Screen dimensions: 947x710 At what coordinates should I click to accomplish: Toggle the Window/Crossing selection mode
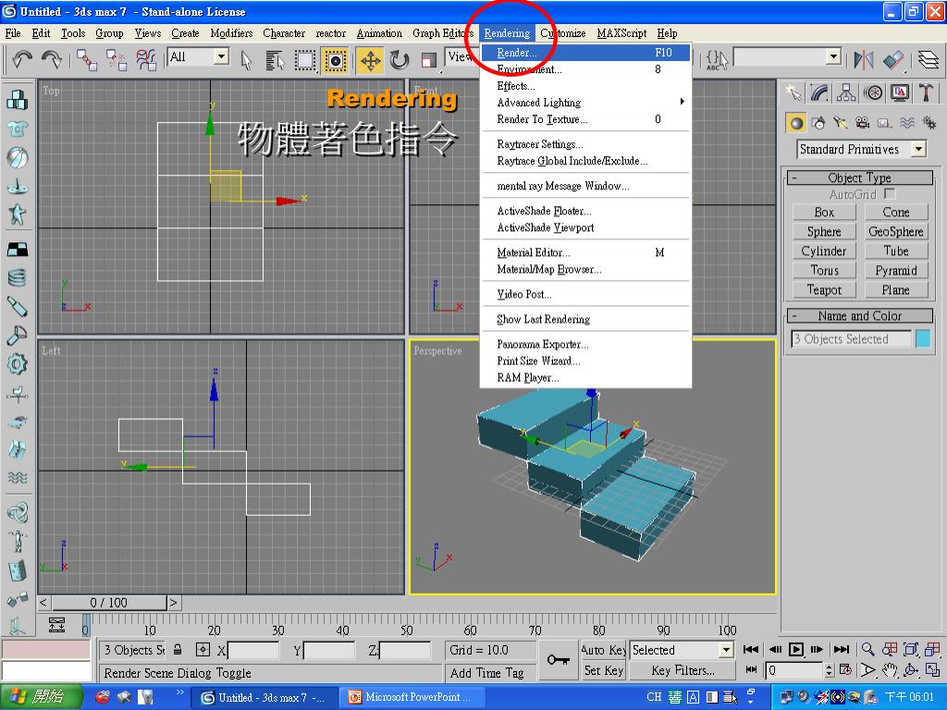point(335,60)
